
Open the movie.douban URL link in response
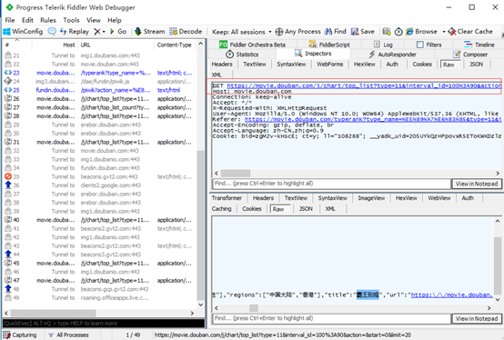click(451, 295)
